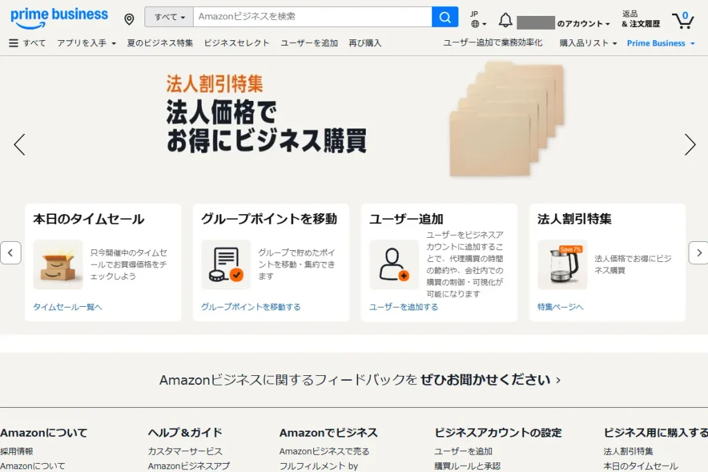This screenshot has height=472, width=708.
Task: Click the 法人価格でお得にビジネス購買 card description
Action: (633, 265)
